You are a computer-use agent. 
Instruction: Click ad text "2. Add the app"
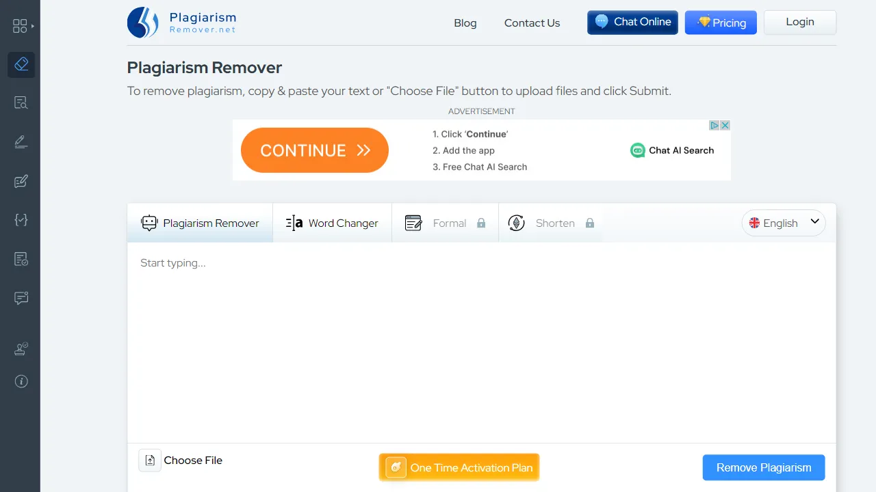coord(463,150)
